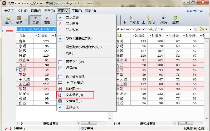Click right pane horizontal scrollbar right arrow
The width and height of the screenshot is (210, 131).
(202, 123)
